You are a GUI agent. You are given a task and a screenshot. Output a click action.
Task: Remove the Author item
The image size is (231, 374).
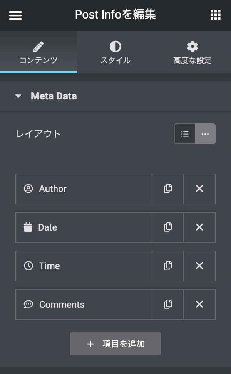(x=199, y=189)
